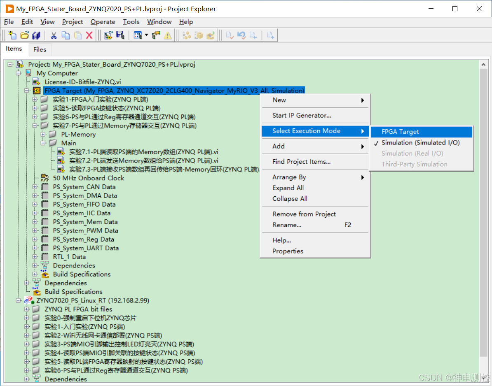Click the yellow warning triangle icon
The width and height of the screenshot is (492, 386).
click(x=168, y=35)
